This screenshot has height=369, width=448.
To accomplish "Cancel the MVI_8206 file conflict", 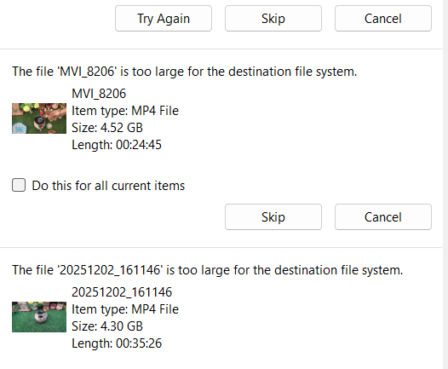I will coord(383,217).
